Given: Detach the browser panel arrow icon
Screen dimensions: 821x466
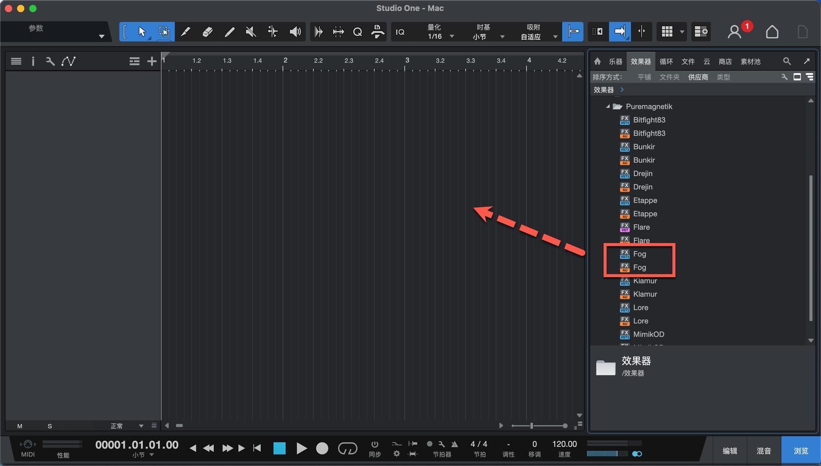Looking at the screenshot, I should (x=807, y=61).
